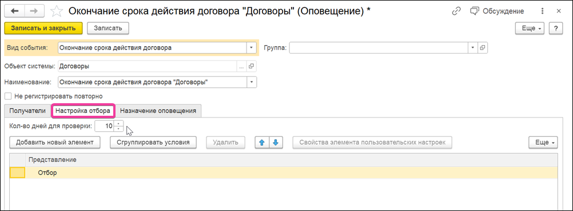Increase days count with up spinner

[x=119, y=124]
